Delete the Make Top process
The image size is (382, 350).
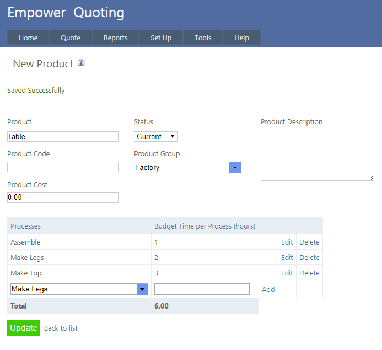tap(309, 273)
